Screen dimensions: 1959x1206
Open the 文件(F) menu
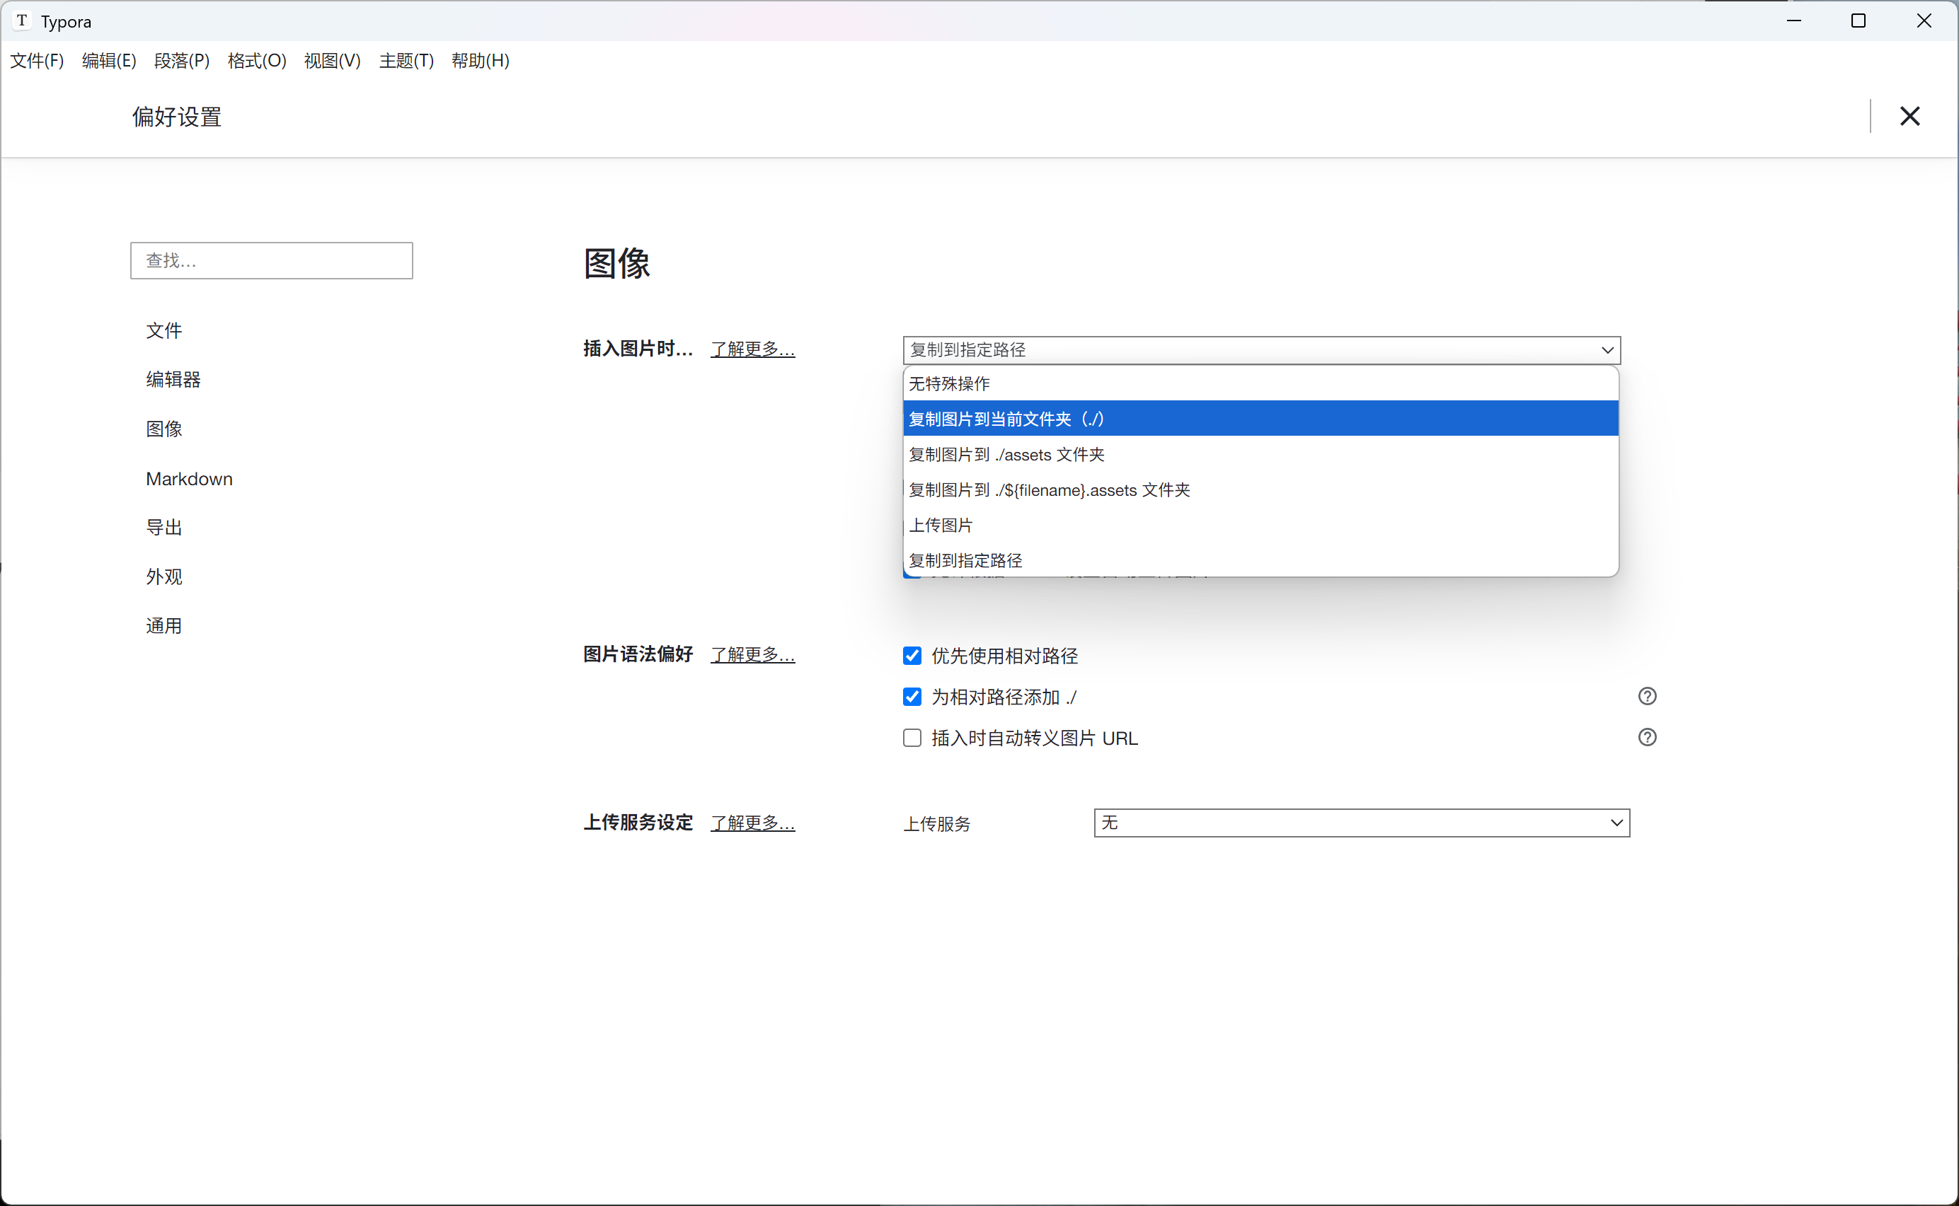(x=37, y=61)
